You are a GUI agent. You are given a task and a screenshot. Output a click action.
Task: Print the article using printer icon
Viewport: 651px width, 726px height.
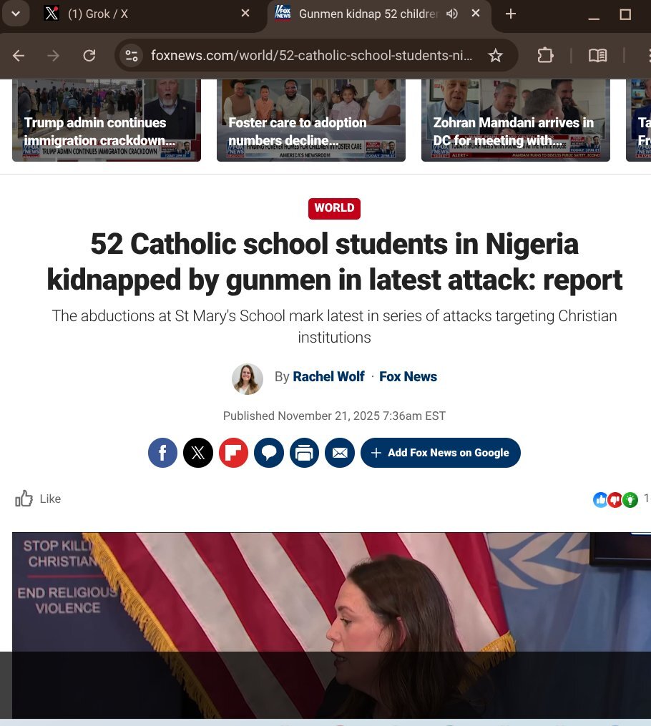(304, 452)
